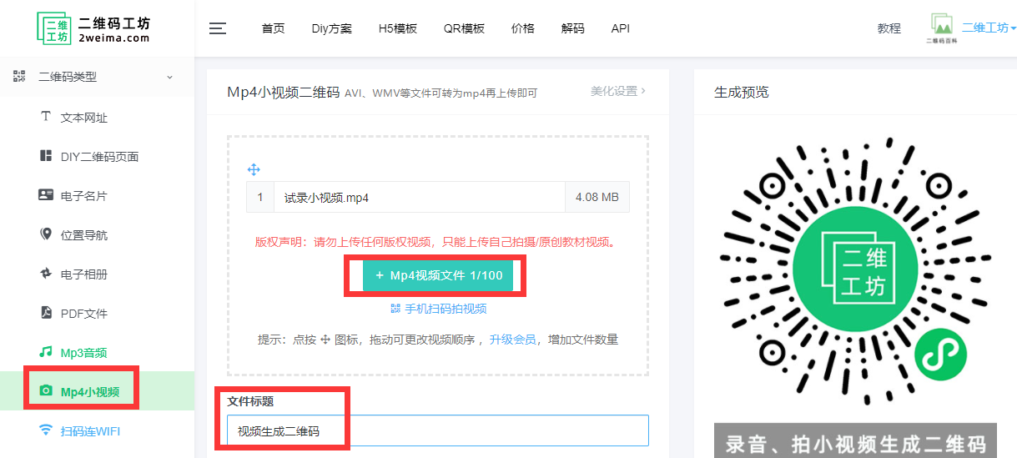Open 电子名片 QR code type
This screenshot has height=458, width=1017.
tap(83, 196)
